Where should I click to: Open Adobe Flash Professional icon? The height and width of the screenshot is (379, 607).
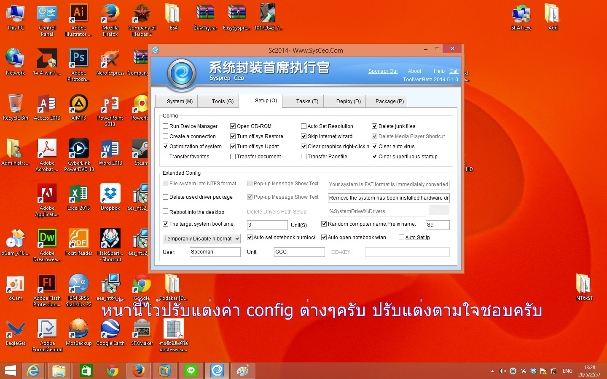[47, 290]
